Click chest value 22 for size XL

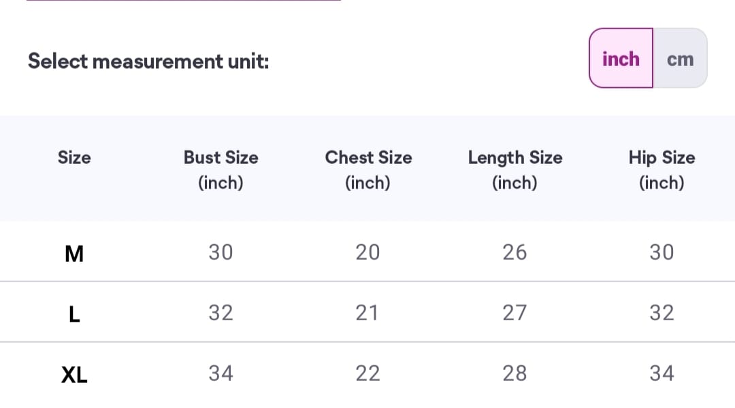point(367,373)
